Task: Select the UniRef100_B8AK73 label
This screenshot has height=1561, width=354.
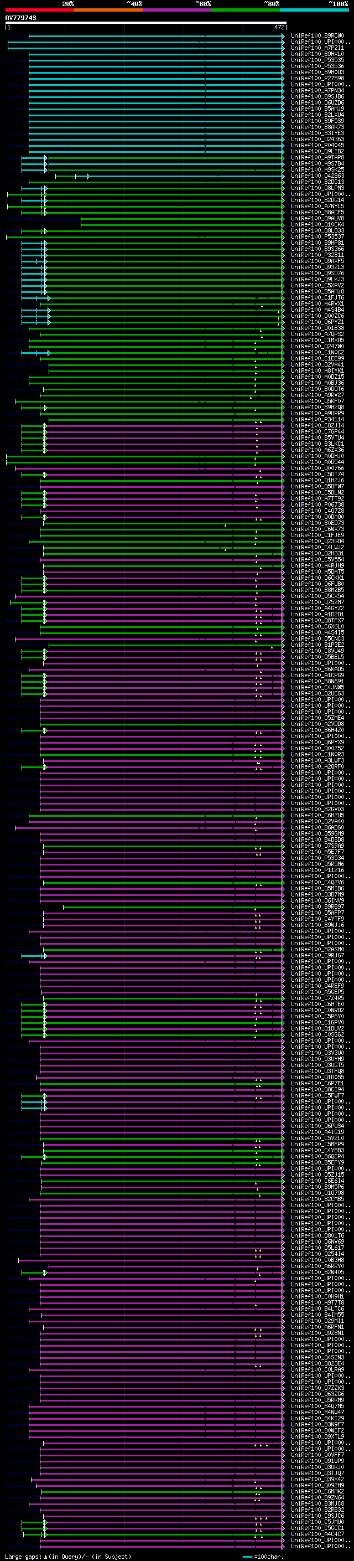Action: coord(317,127)
